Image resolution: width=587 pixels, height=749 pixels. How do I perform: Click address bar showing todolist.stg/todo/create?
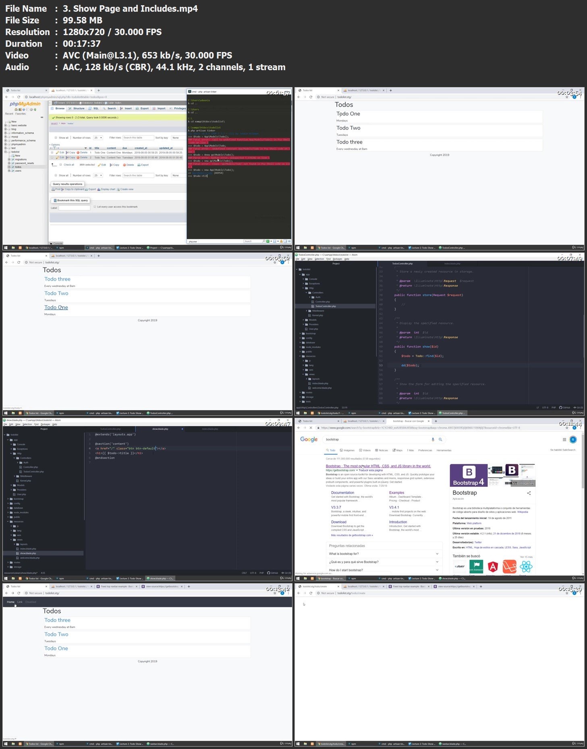click(x=439, y=593)
